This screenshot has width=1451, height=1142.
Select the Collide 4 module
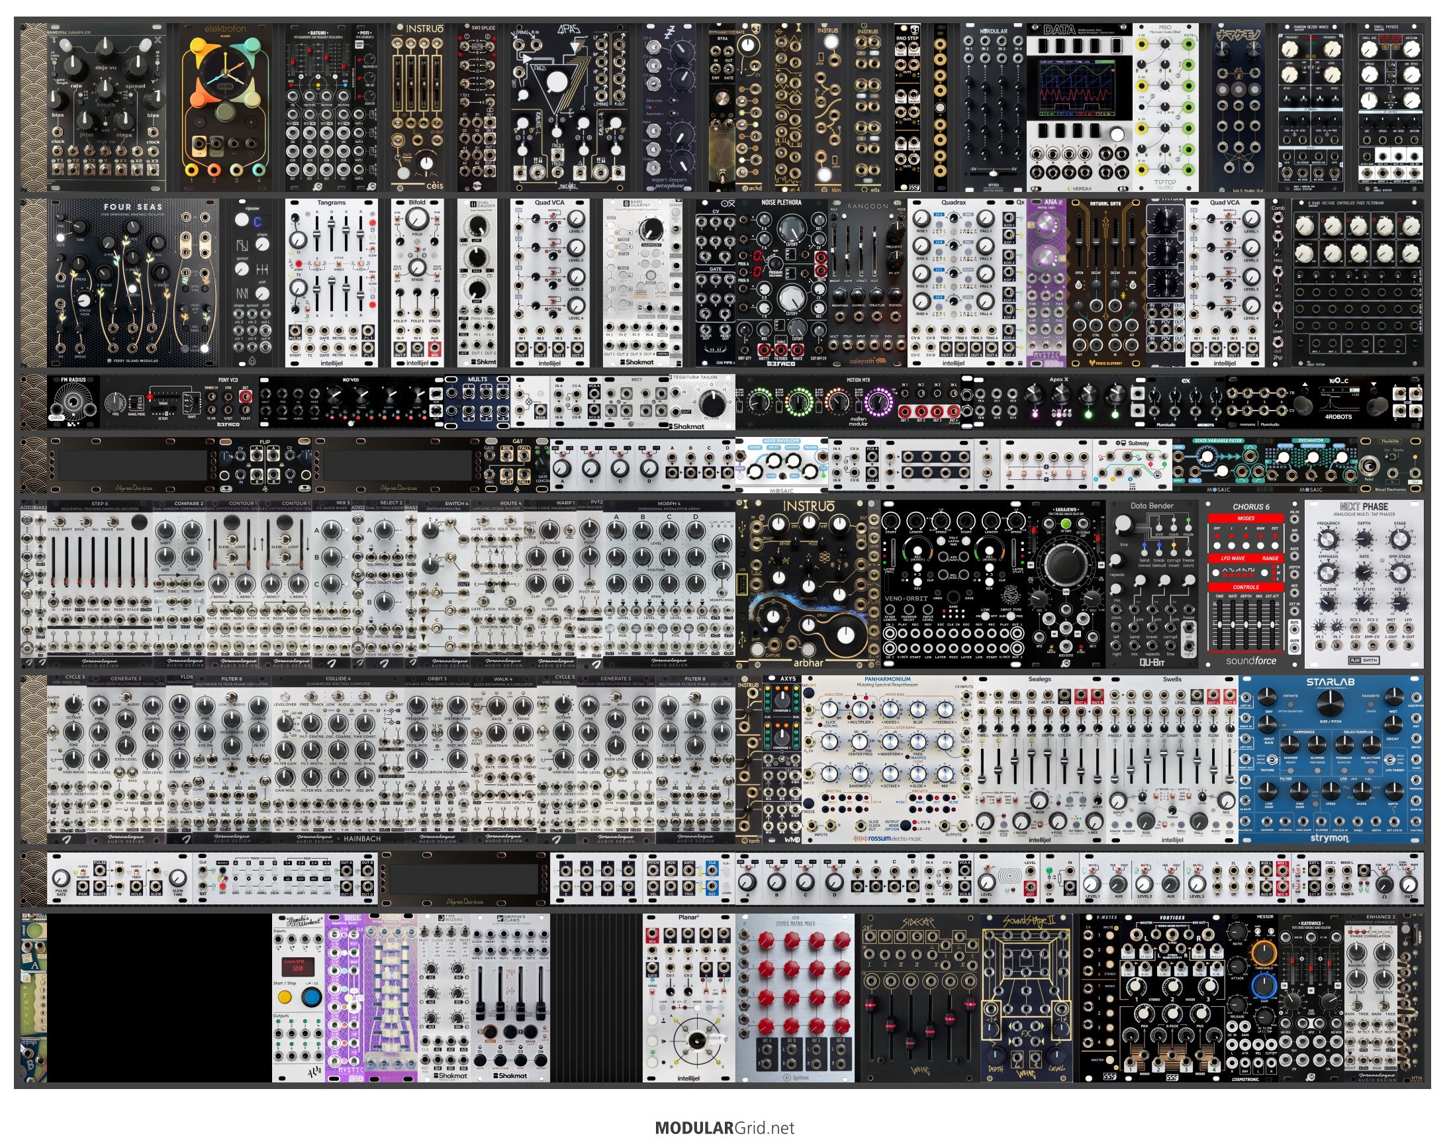tap(338, 759)
